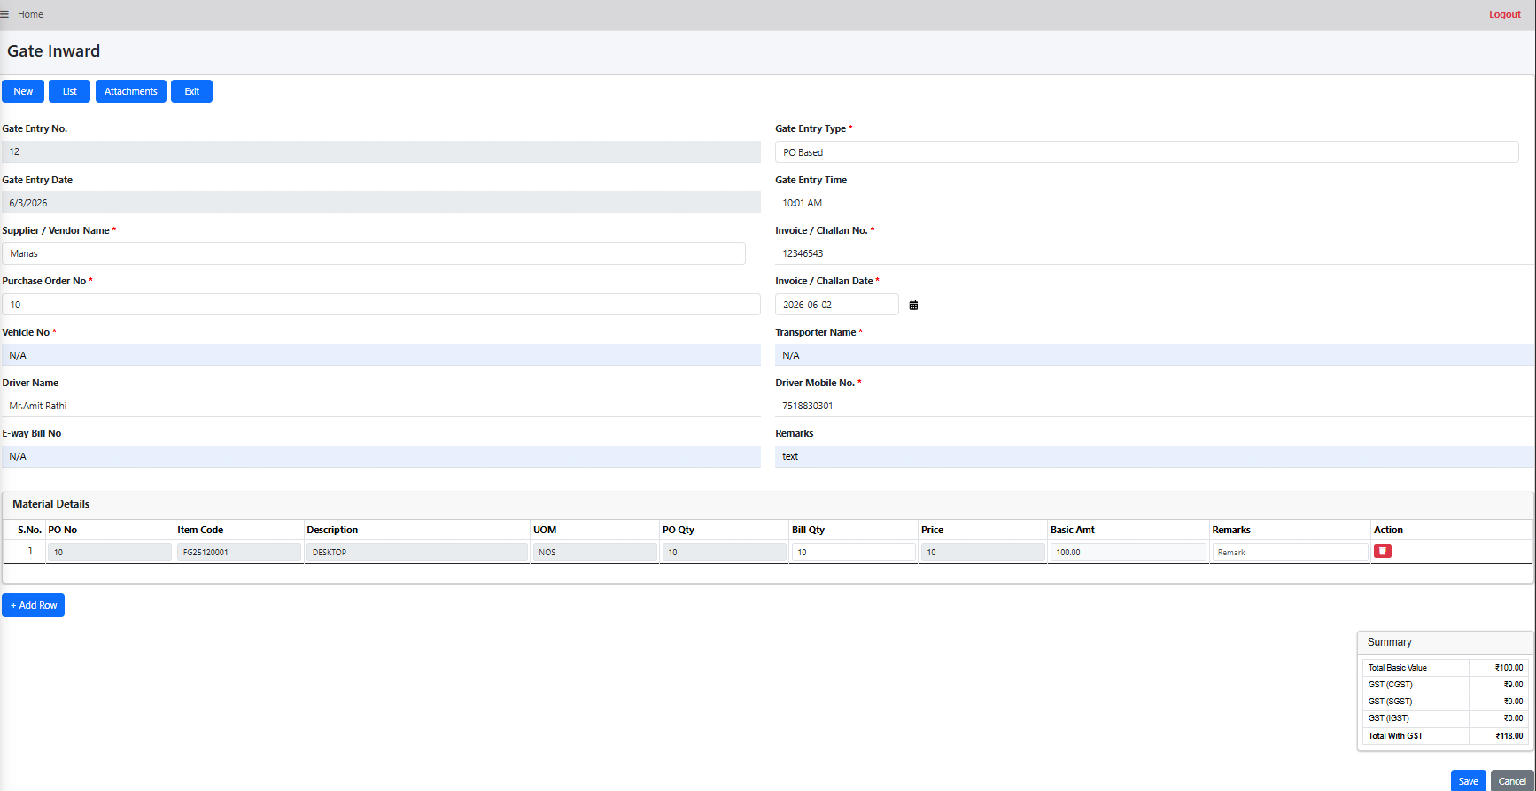Click the Material Details header

50,504
